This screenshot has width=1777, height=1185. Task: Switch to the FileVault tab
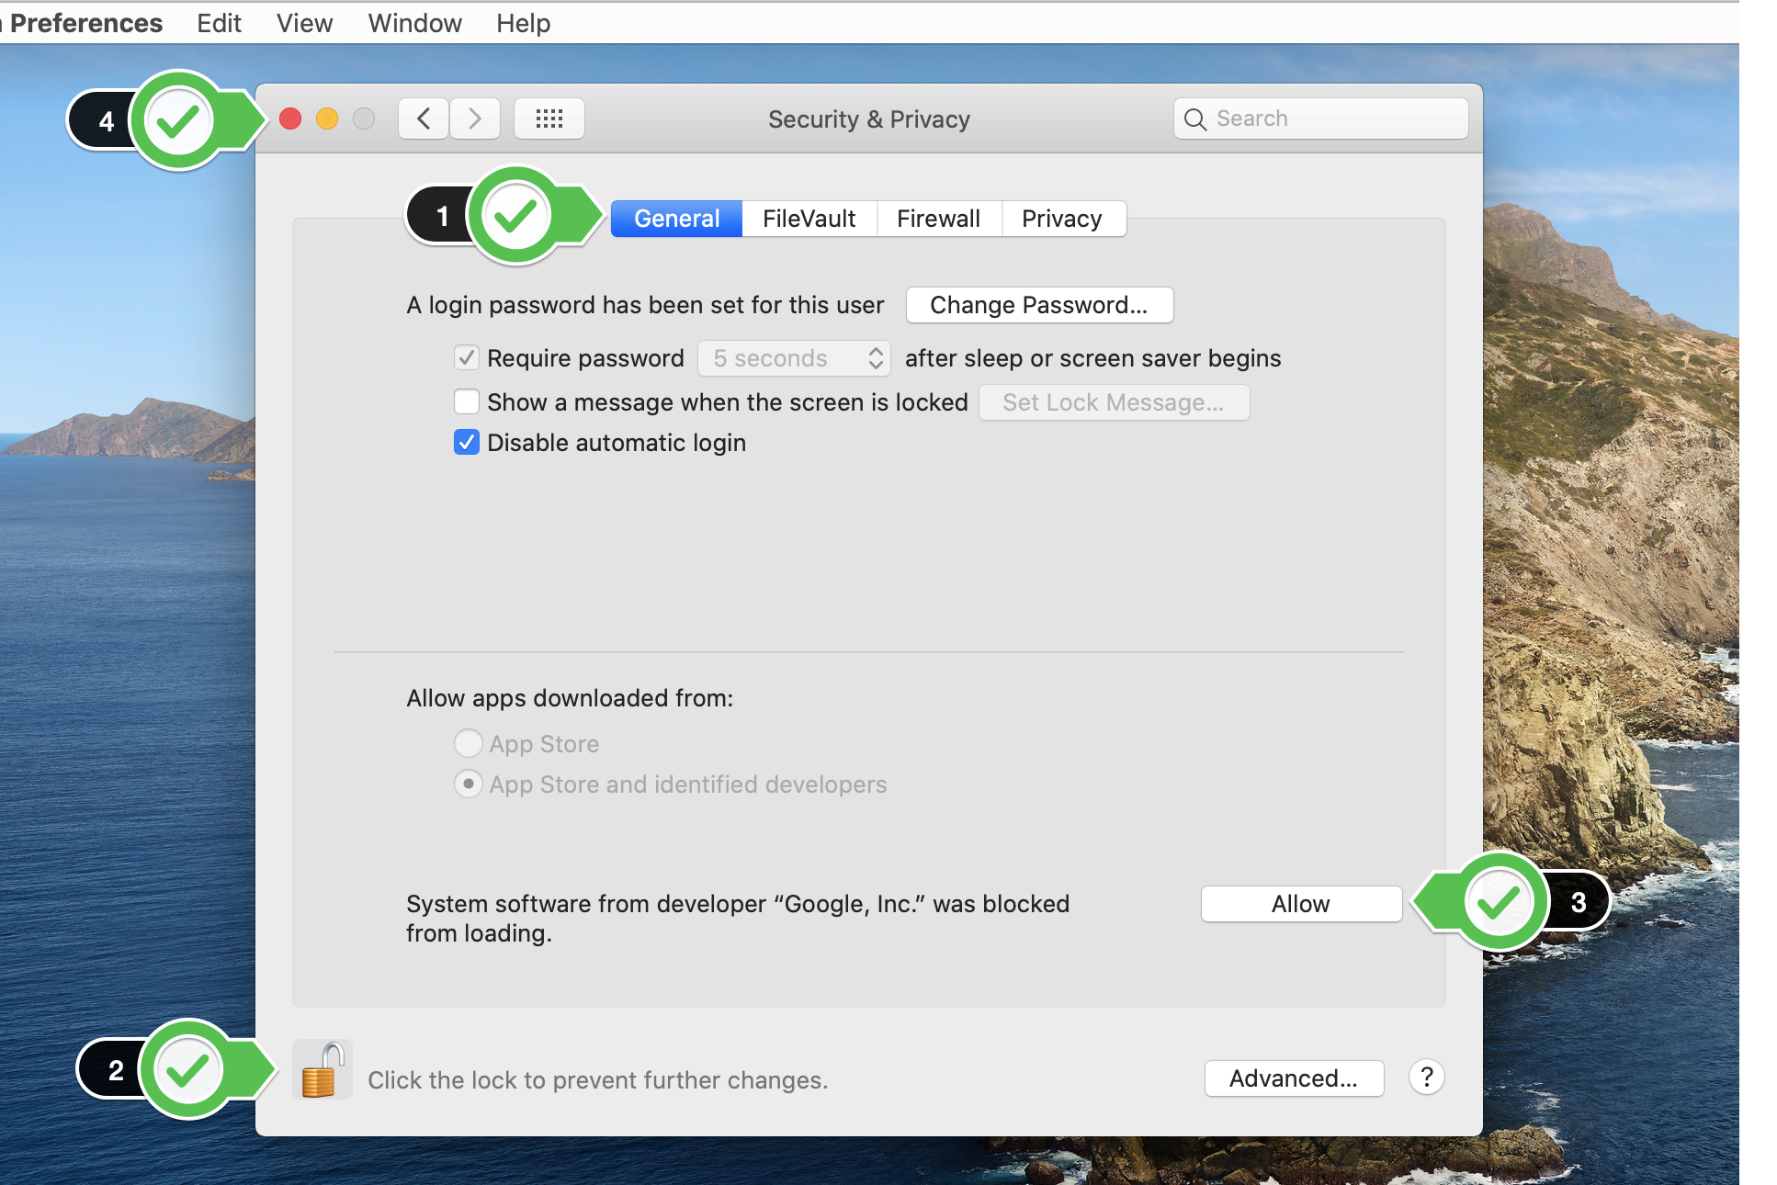tap(809, 219)
